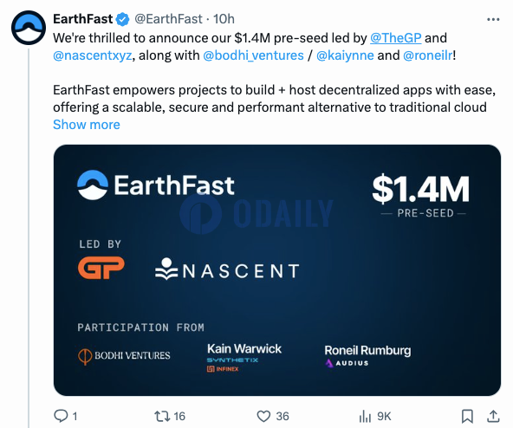Click the blue verified badge
Viewport: 513px width, 428px height.
click(x=123, y=19)
